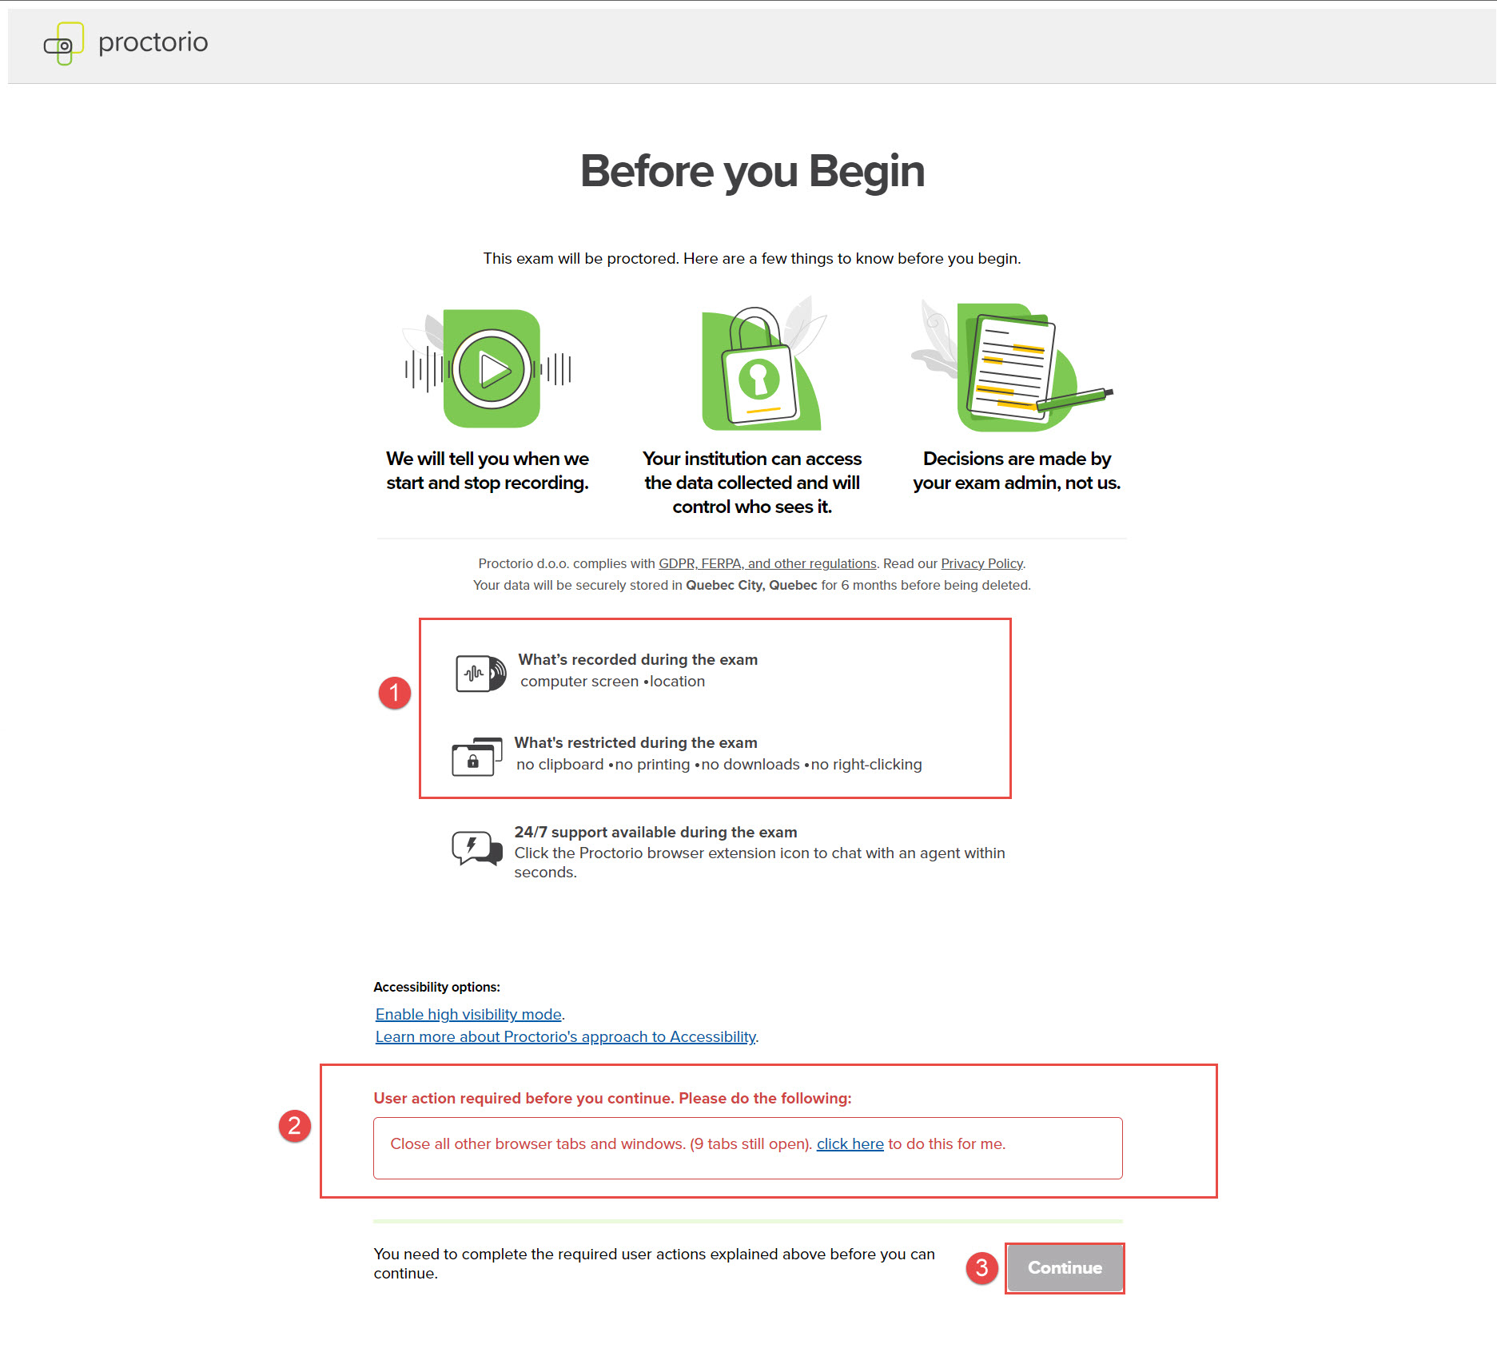Click 'User action required before you continue' warning
Image resolution: width=1497 pixels, height=1360 pixels.
coord(612,1098)
